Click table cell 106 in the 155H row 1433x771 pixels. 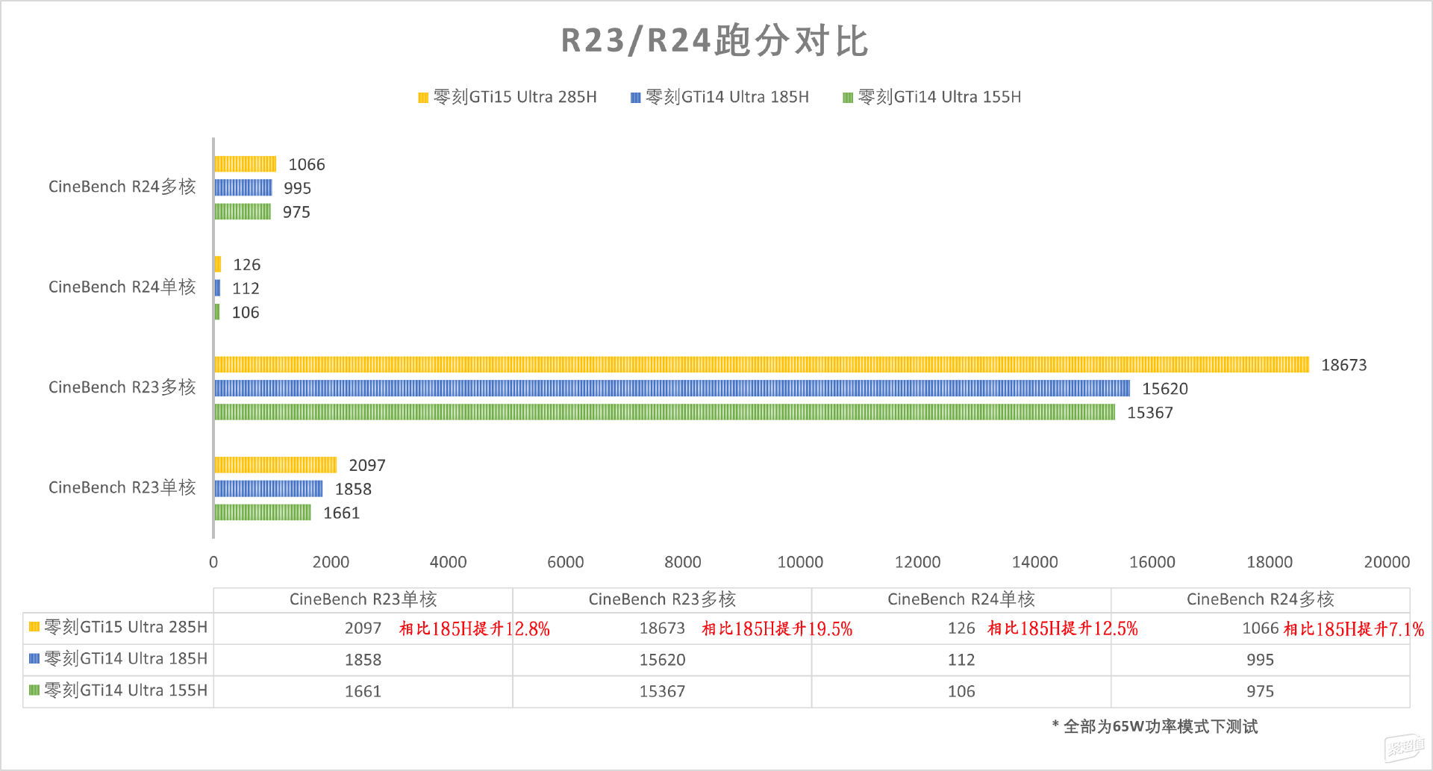coord(961,691)
